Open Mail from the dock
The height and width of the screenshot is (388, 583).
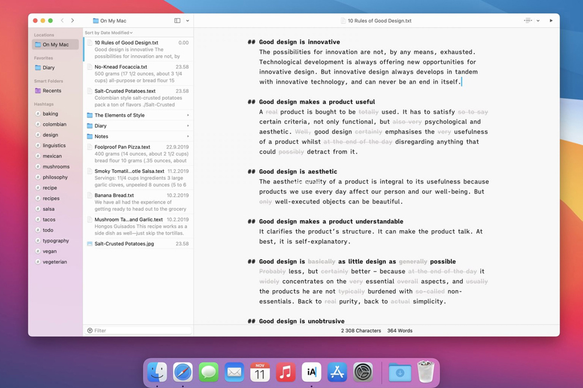click(234, 372)
